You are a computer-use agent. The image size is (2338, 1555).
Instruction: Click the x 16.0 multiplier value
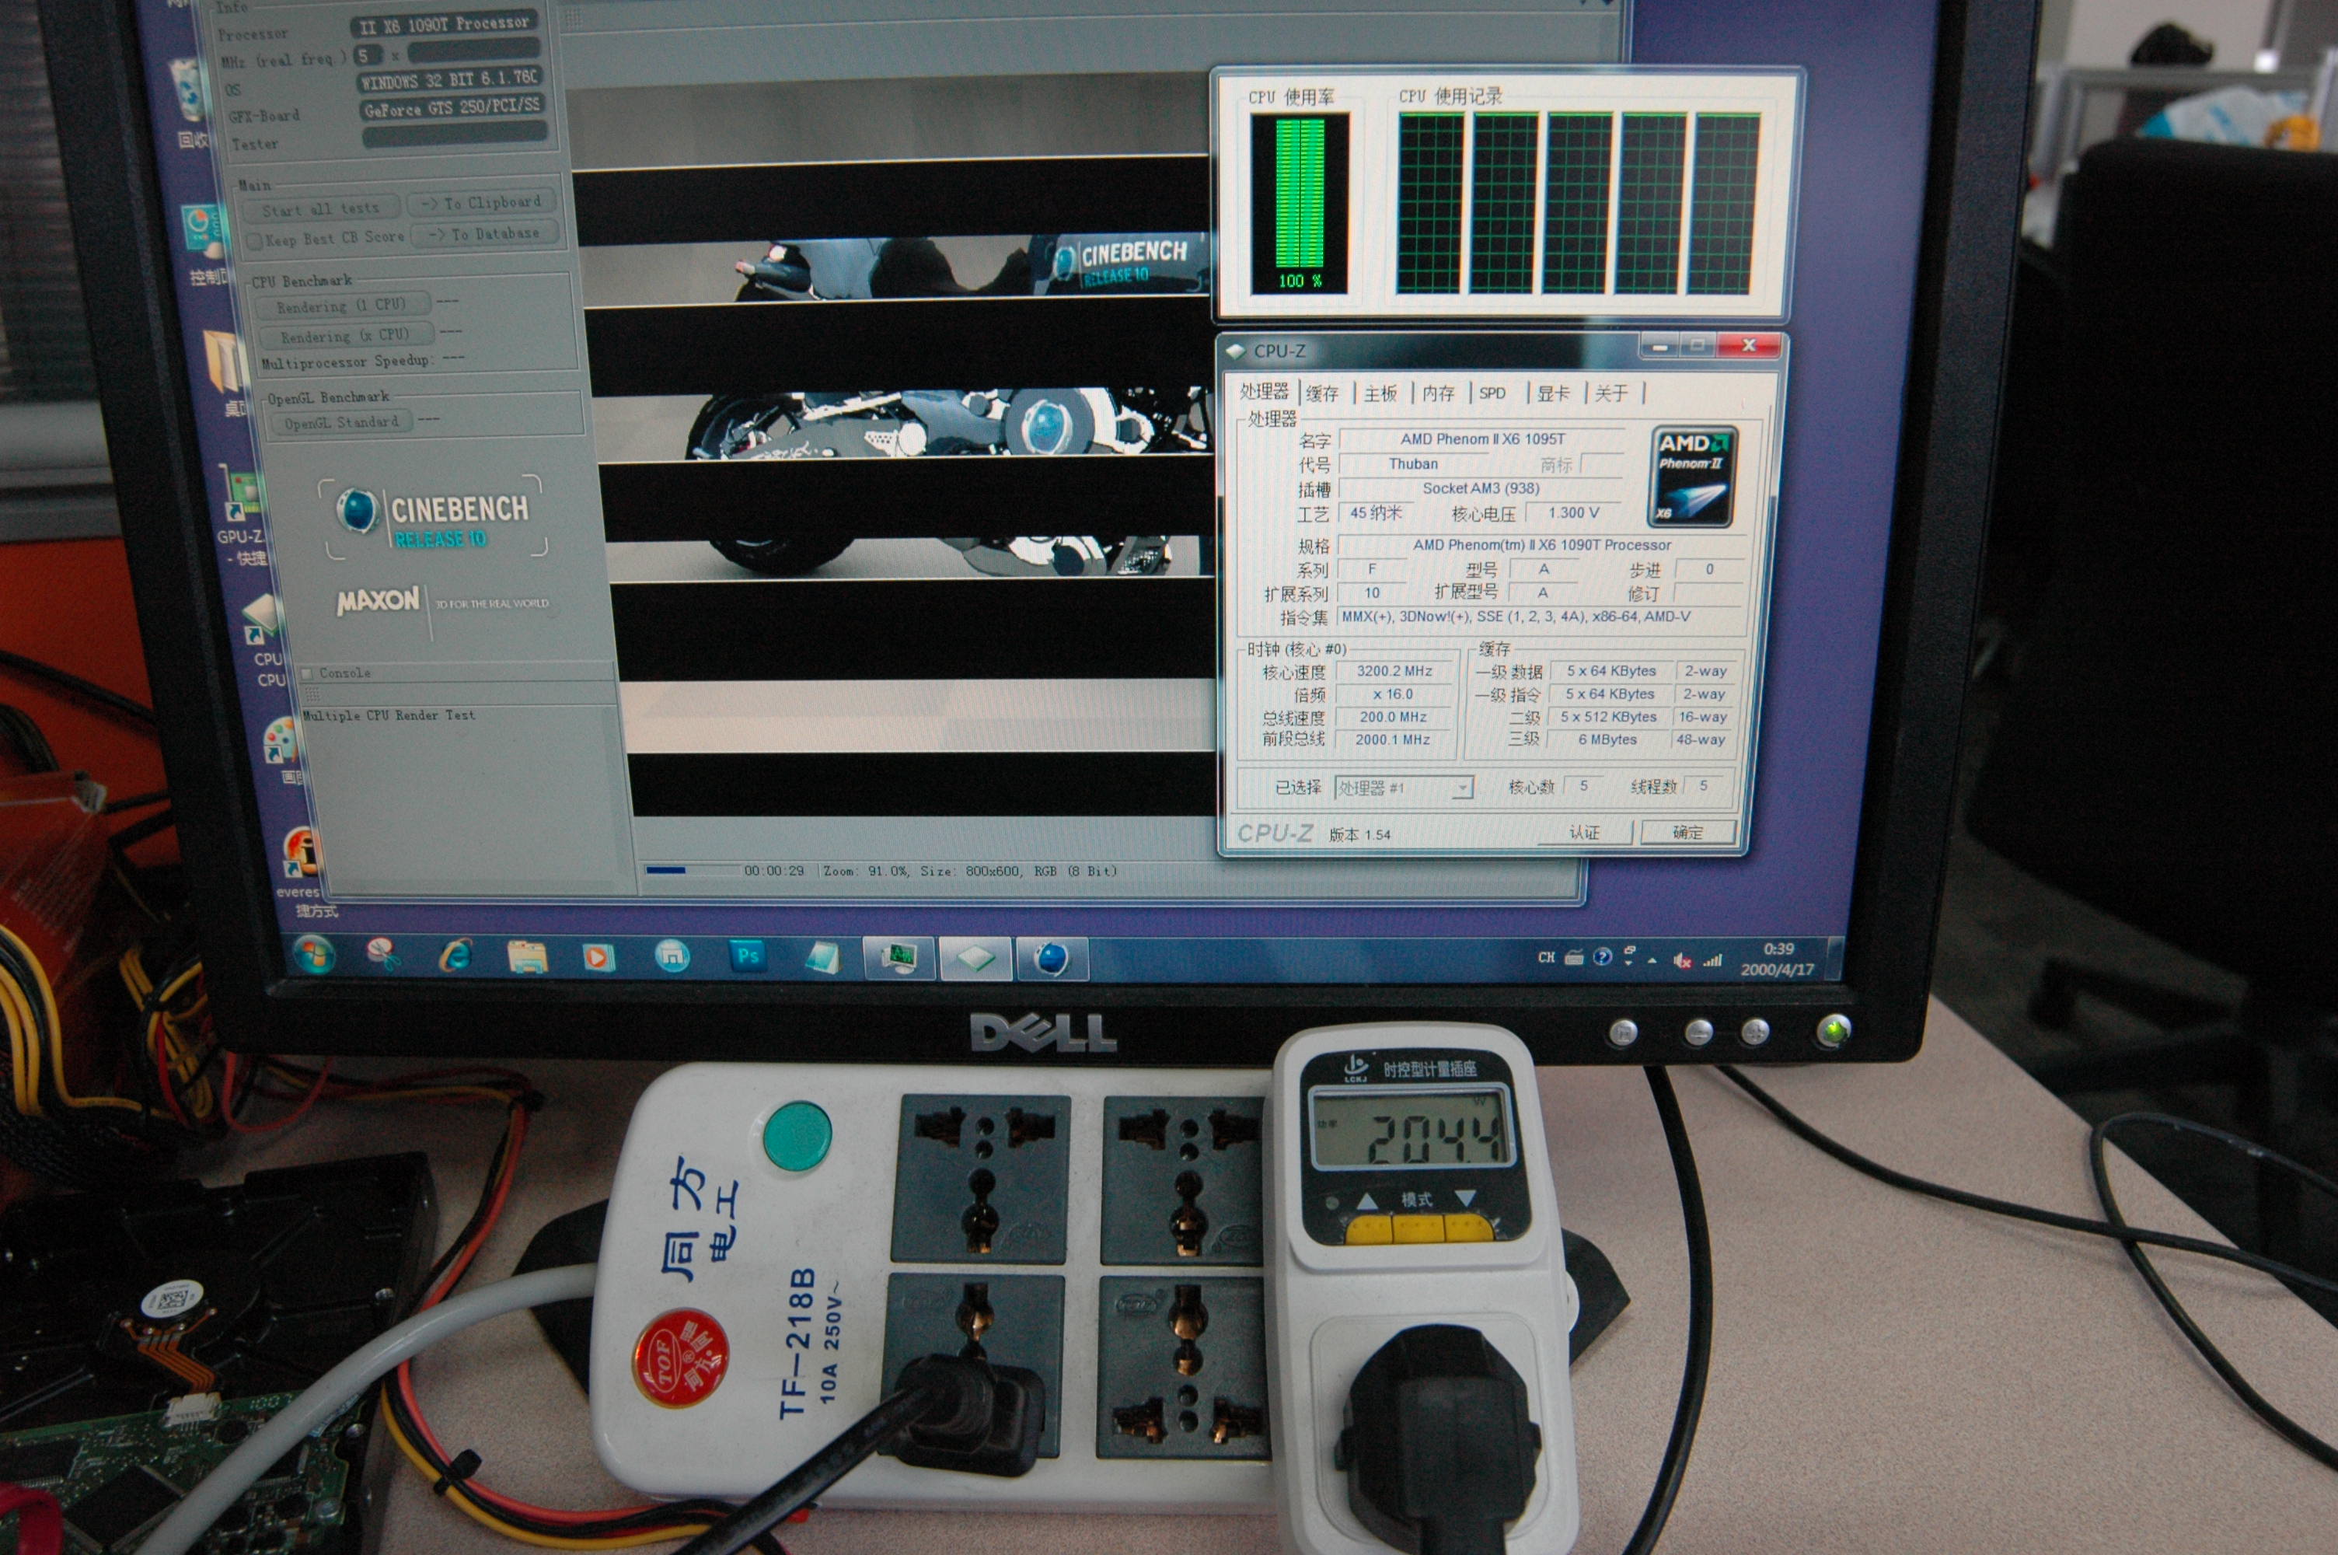tap(1393, 694)
